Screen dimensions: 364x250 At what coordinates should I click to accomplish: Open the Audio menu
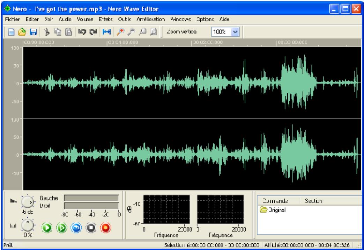click(65, 19)
